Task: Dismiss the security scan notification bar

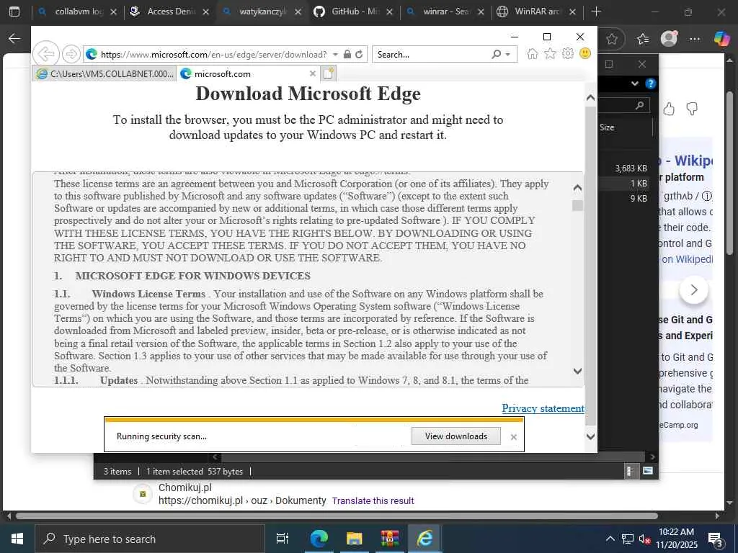Action: (513, 437)
